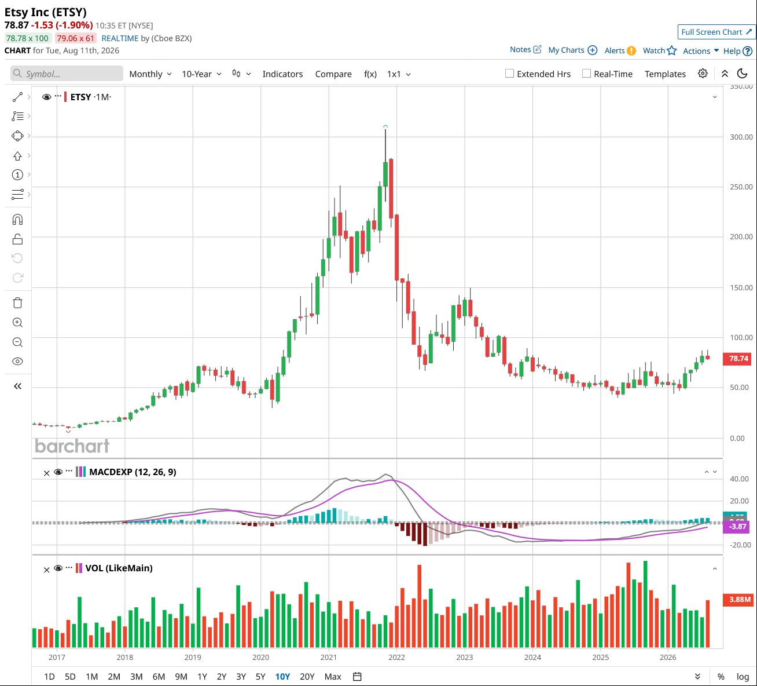Open Full Screen Chart
This screenshot has width=757, height=686.
coord(716,32)
